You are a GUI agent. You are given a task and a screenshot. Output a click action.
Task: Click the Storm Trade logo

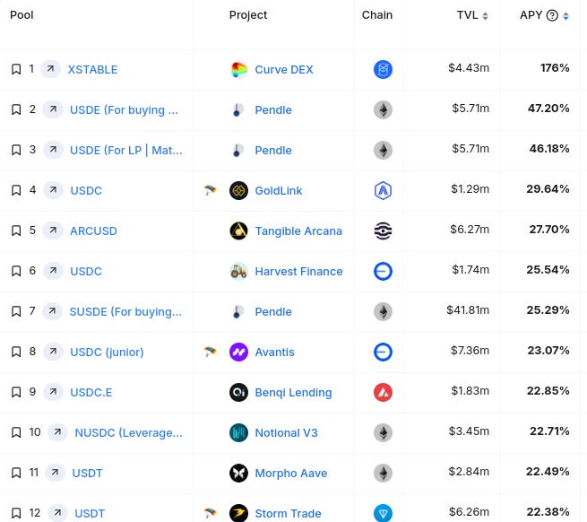(239, 513)
